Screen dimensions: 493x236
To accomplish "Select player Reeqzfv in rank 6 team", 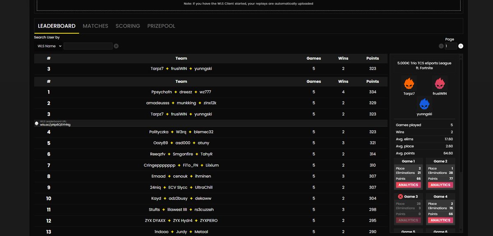I will click(x=158, y=154).
